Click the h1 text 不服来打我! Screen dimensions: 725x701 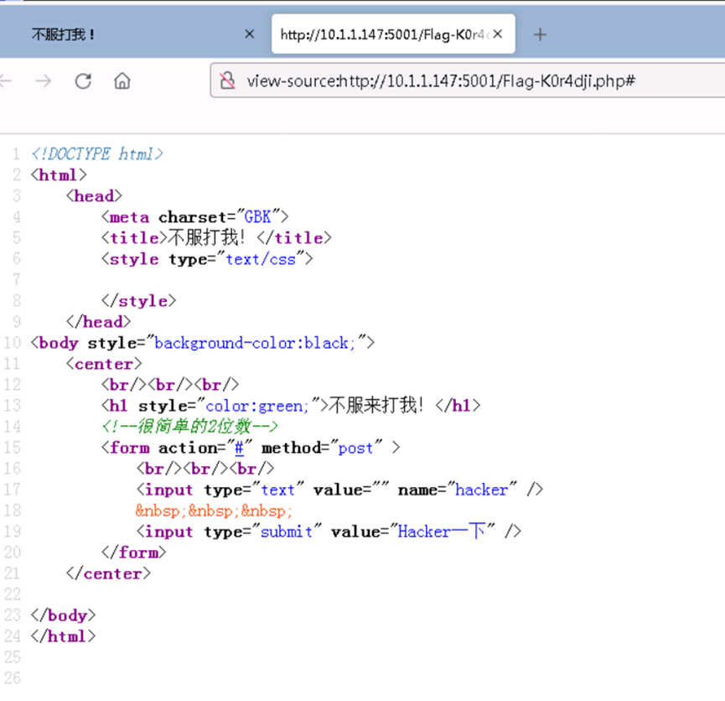point(375,405)
